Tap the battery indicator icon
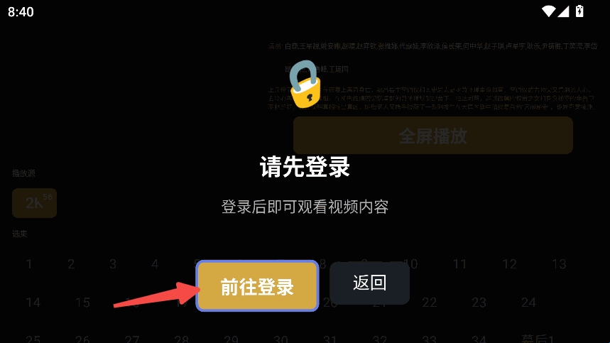Image resolution: width=610 pixels, height=343 pixels. (x=579, y=11)
